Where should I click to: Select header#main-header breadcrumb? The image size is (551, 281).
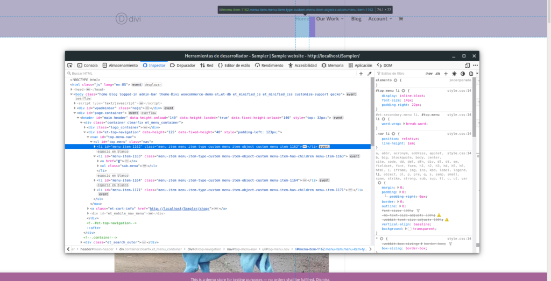(97, 249)
